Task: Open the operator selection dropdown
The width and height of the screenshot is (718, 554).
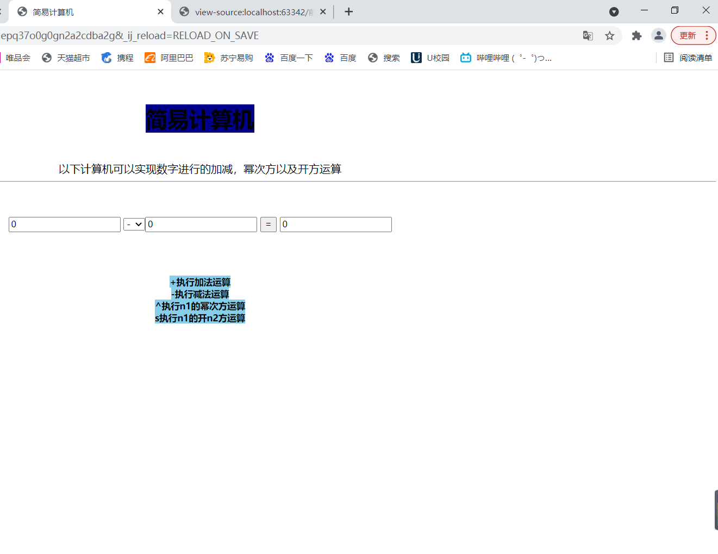Action: tap(134, 224)
